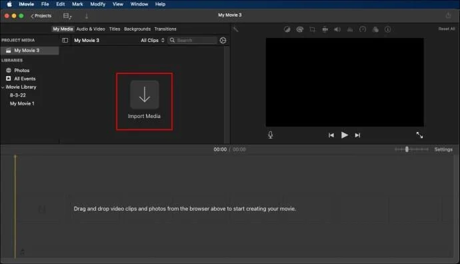Open the Backgrounds tab
The width and height of the screenshot is (460, 264).
pos(137,29)
